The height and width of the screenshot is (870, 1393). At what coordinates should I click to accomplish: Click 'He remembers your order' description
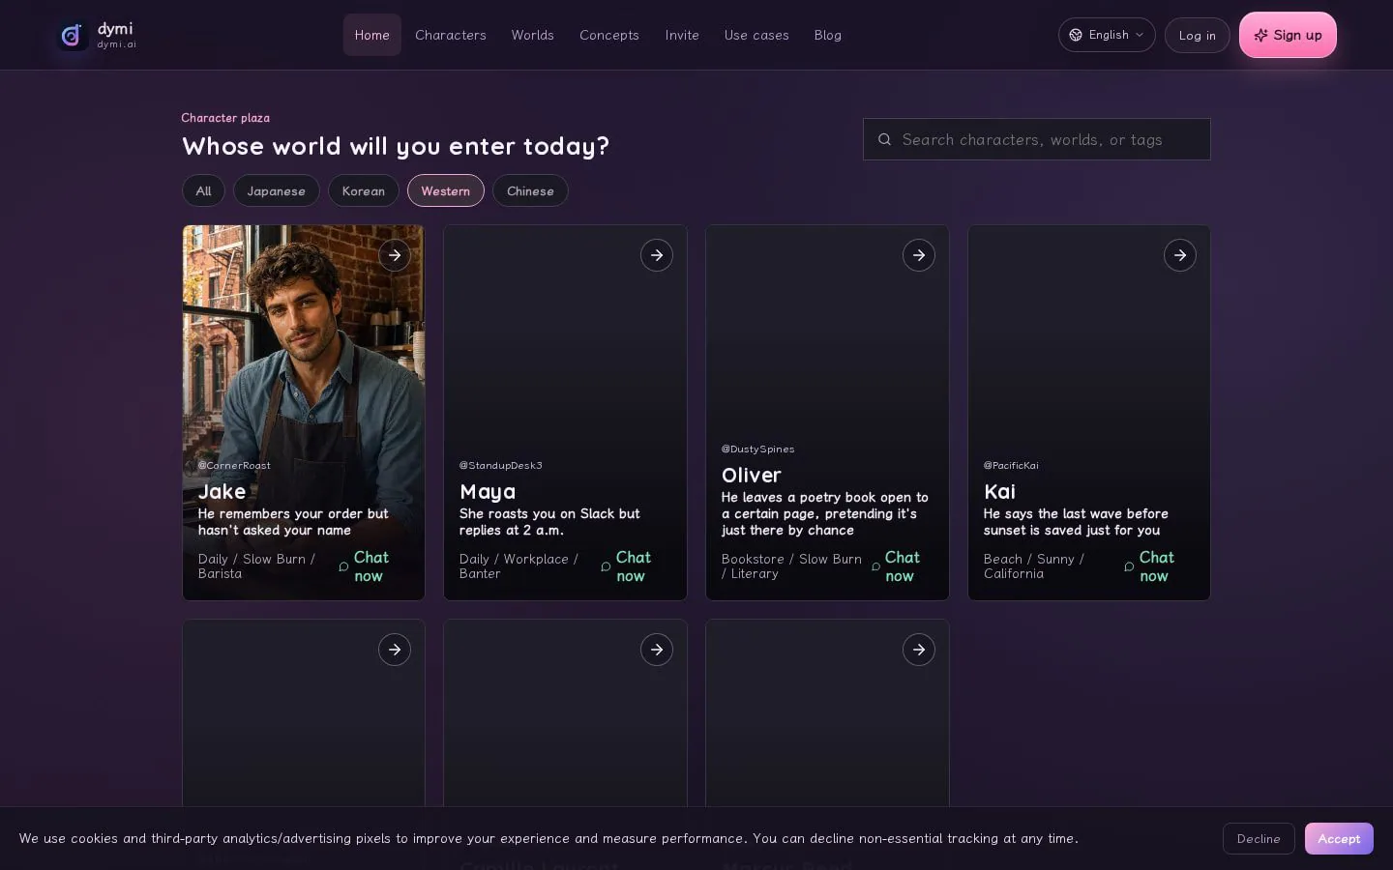pyautogui.click(x=293, y=522)
